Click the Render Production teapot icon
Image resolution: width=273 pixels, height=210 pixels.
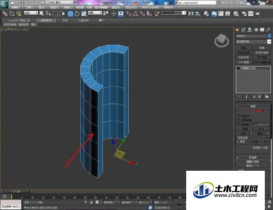258,14
